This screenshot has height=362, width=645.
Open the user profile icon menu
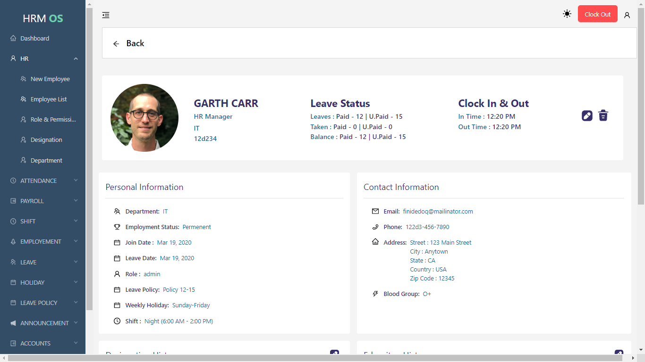coord(627,15)
